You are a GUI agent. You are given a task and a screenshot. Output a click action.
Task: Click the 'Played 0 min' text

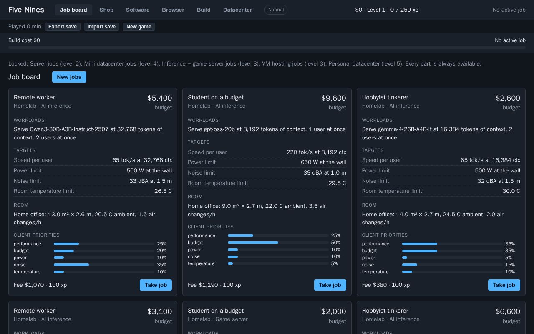[x=25, y=26]
